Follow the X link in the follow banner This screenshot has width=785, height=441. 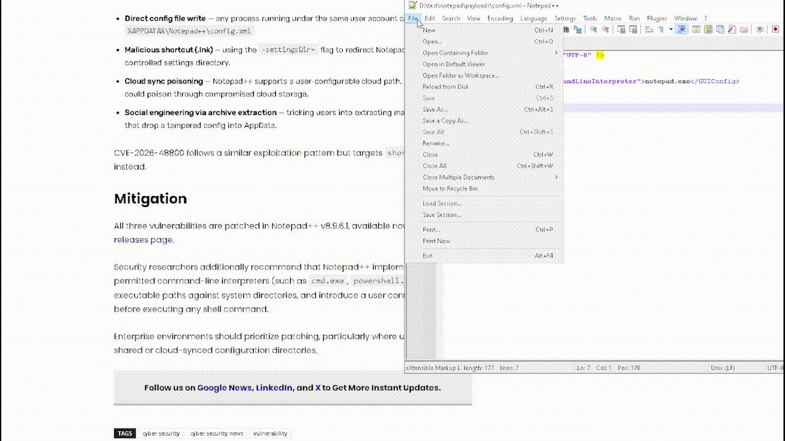318,387
